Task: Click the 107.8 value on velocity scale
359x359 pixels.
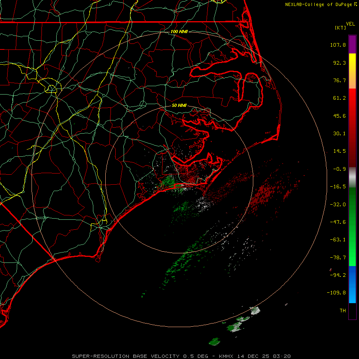Action: tap(338, 45)
